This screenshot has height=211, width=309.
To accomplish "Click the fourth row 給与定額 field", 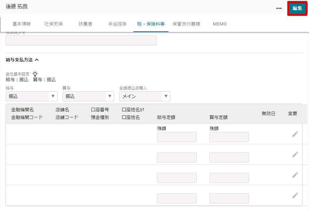I will tap(177, 198).
